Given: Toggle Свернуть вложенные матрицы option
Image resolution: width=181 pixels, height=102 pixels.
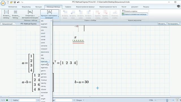Looking at the screenshot, I should click(x=135, y=14).
